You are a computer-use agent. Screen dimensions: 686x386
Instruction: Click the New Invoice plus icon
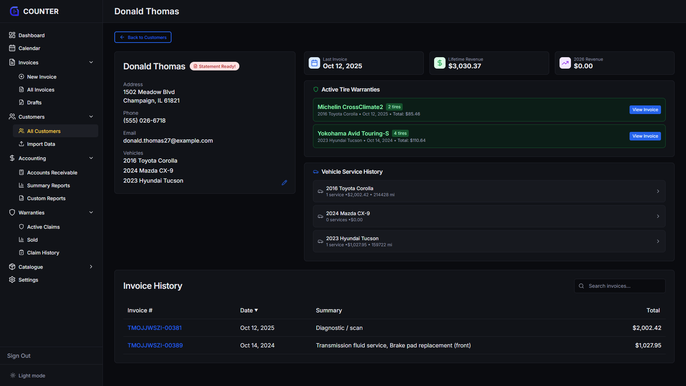(x=21, y=76)
